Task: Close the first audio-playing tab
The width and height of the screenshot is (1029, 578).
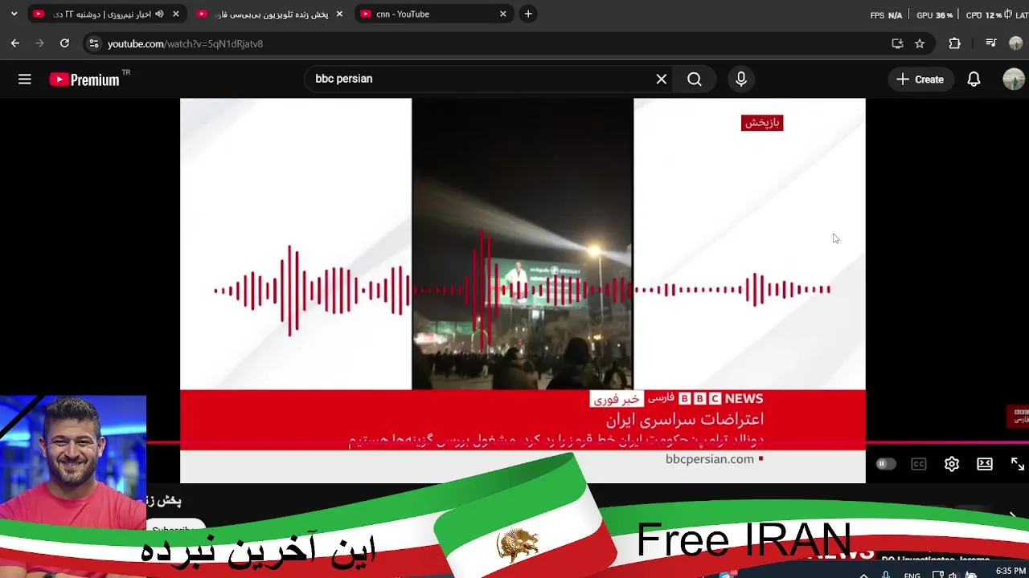Action: 176,14
